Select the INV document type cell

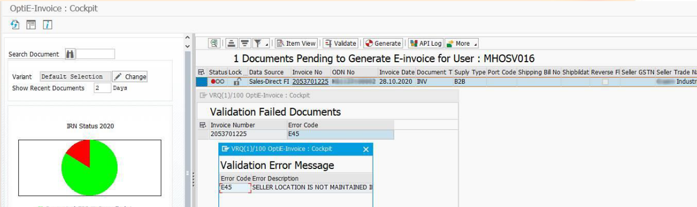(x=434, y=81)
